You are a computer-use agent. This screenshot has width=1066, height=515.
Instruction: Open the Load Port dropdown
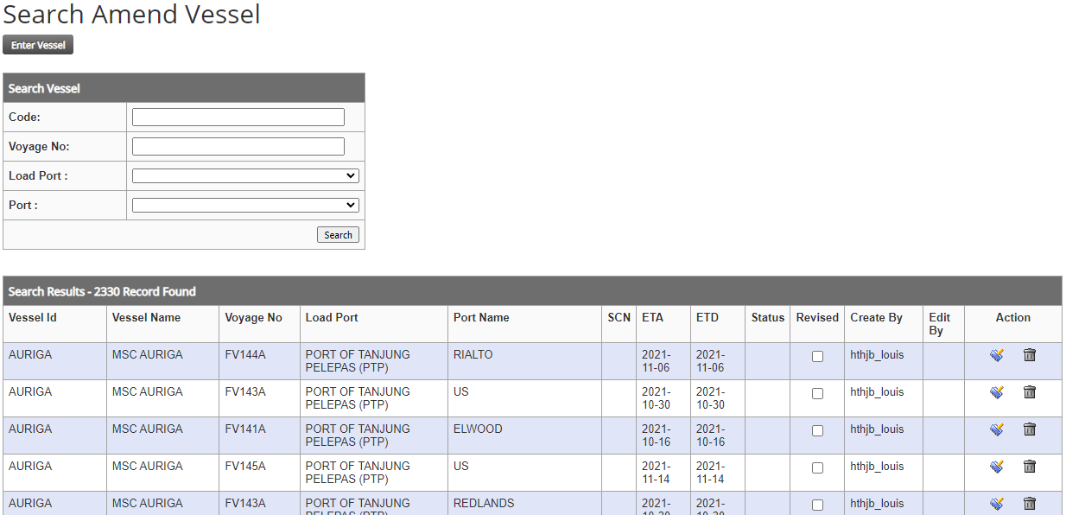tap(245, 176)
